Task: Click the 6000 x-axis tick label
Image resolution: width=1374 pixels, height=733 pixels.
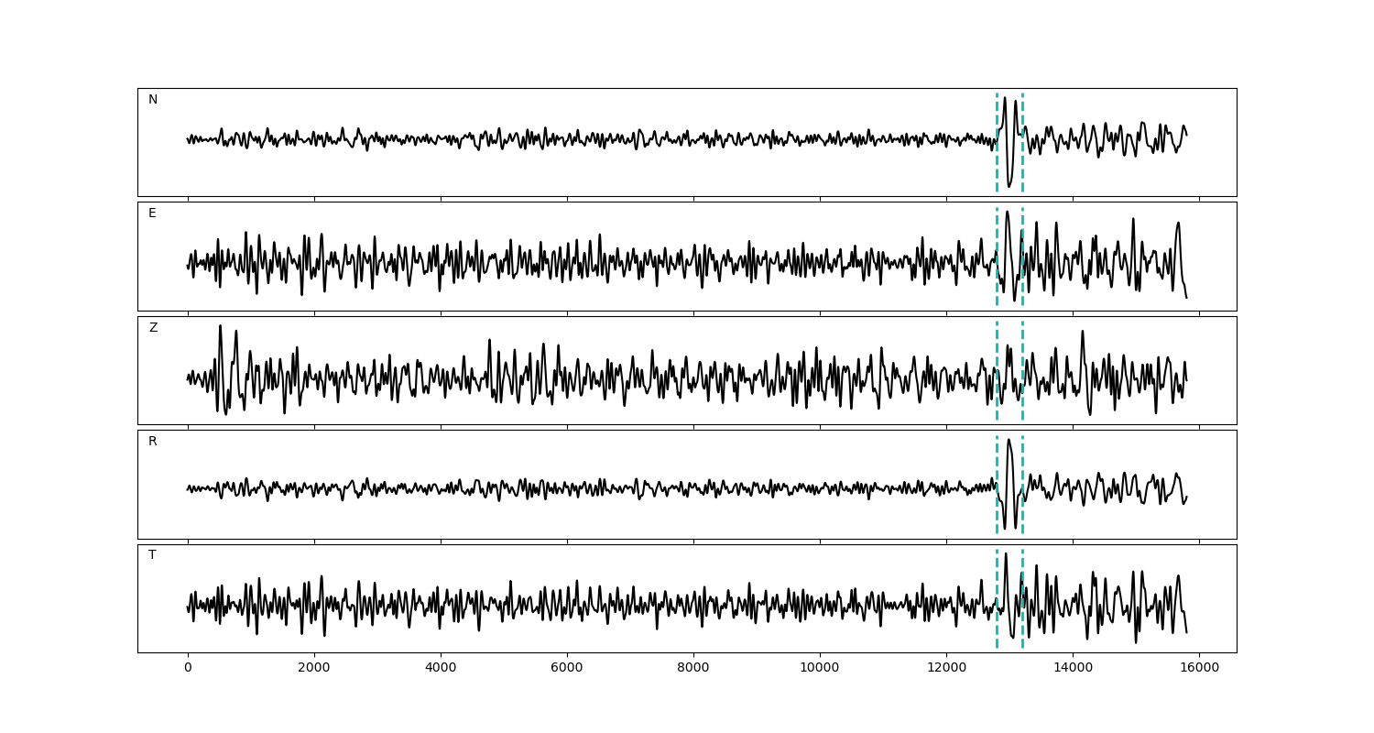Action: (567, 669)
